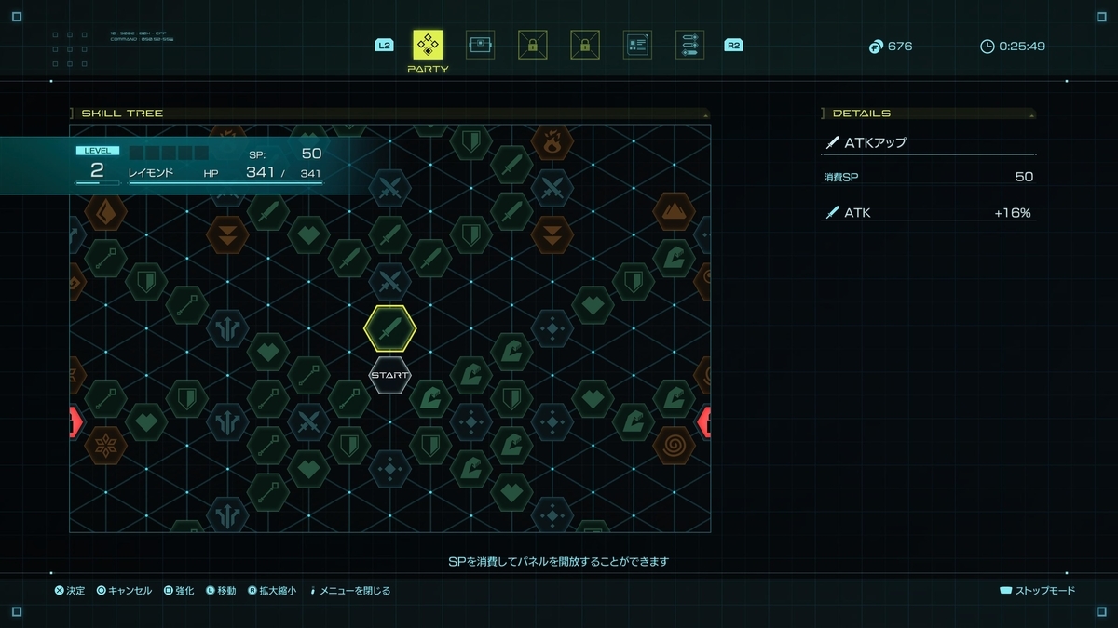Toggle ストップモード at the bottom right
The width and height of the screenshot is (1118, 628).
(x=1037, y=591)
